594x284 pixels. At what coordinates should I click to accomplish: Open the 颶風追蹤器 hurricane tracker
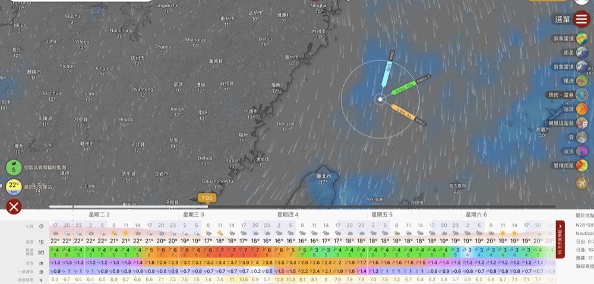point(583,123)
